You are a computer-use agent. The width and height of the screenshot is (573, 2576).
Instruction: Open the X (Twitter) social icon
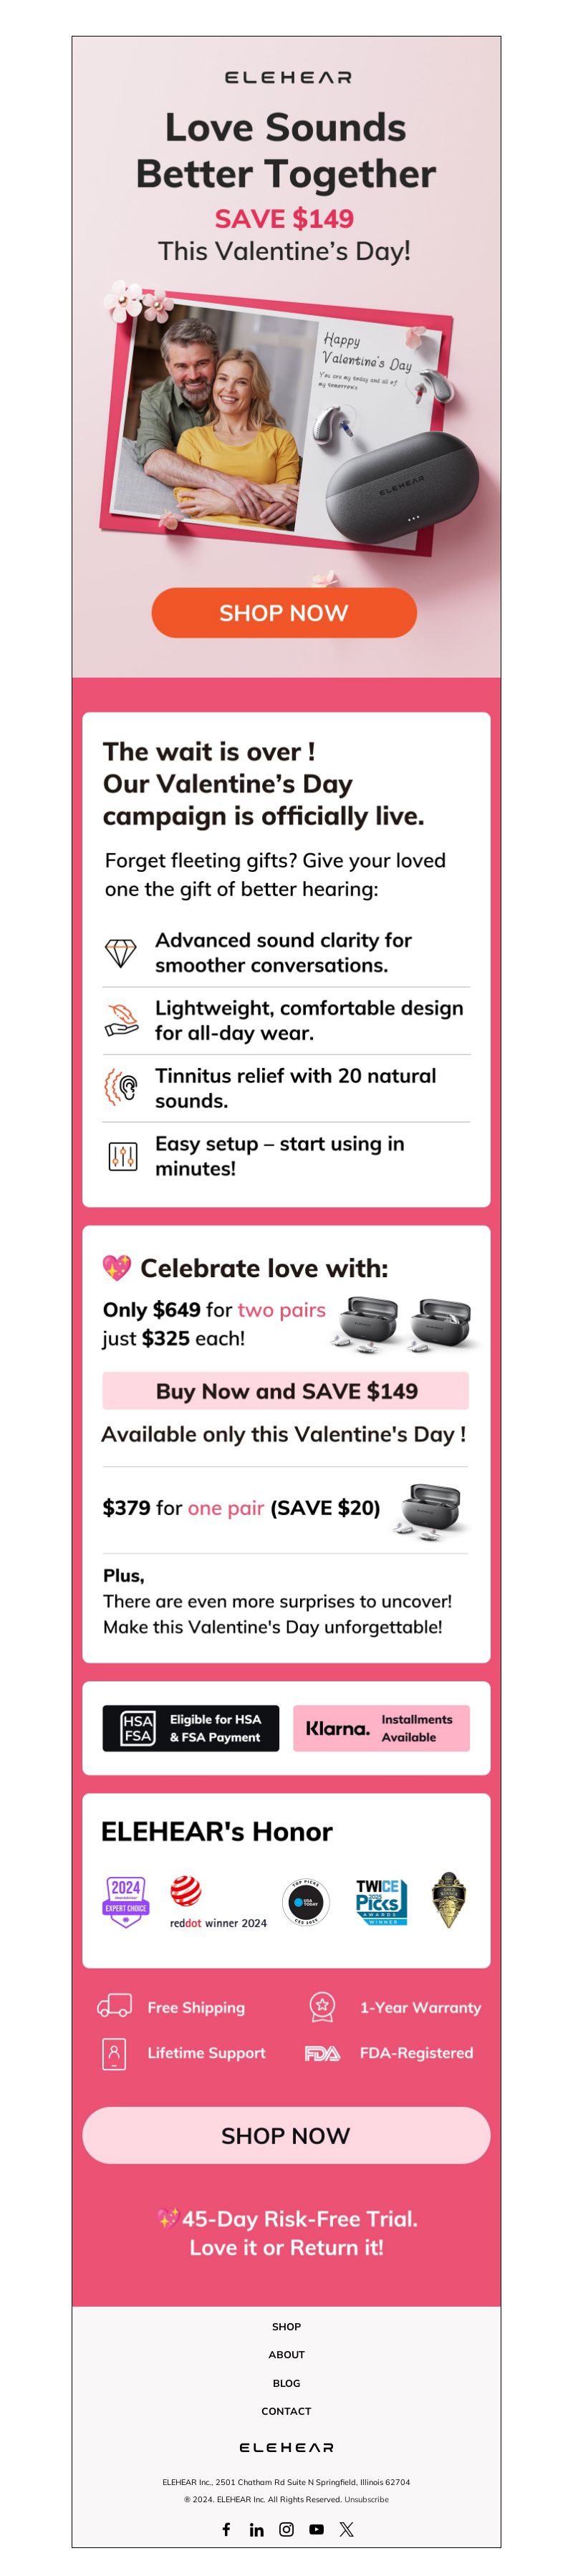(x=346, y=2529)
